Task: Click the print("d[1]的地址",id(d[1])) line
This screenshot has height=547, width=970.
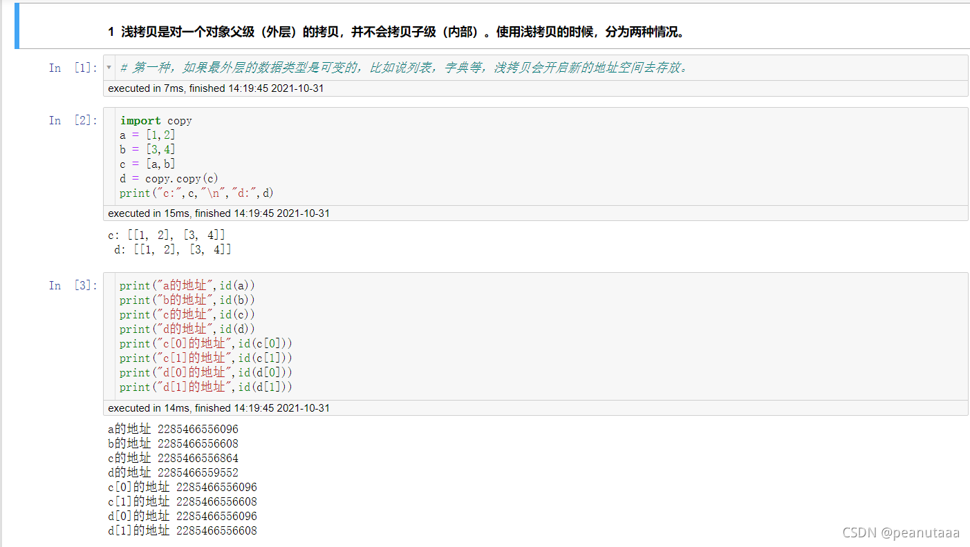Action: click(206, 387)
